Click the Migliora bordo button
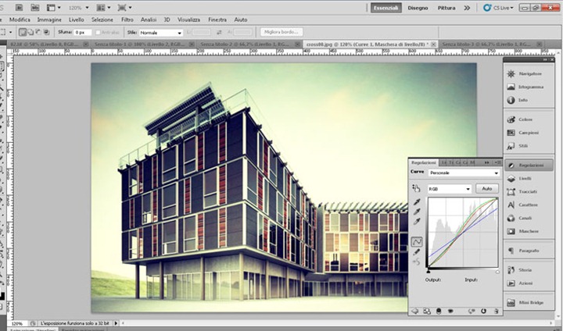Screen dimensions: 563x331 tap(281, 32)
